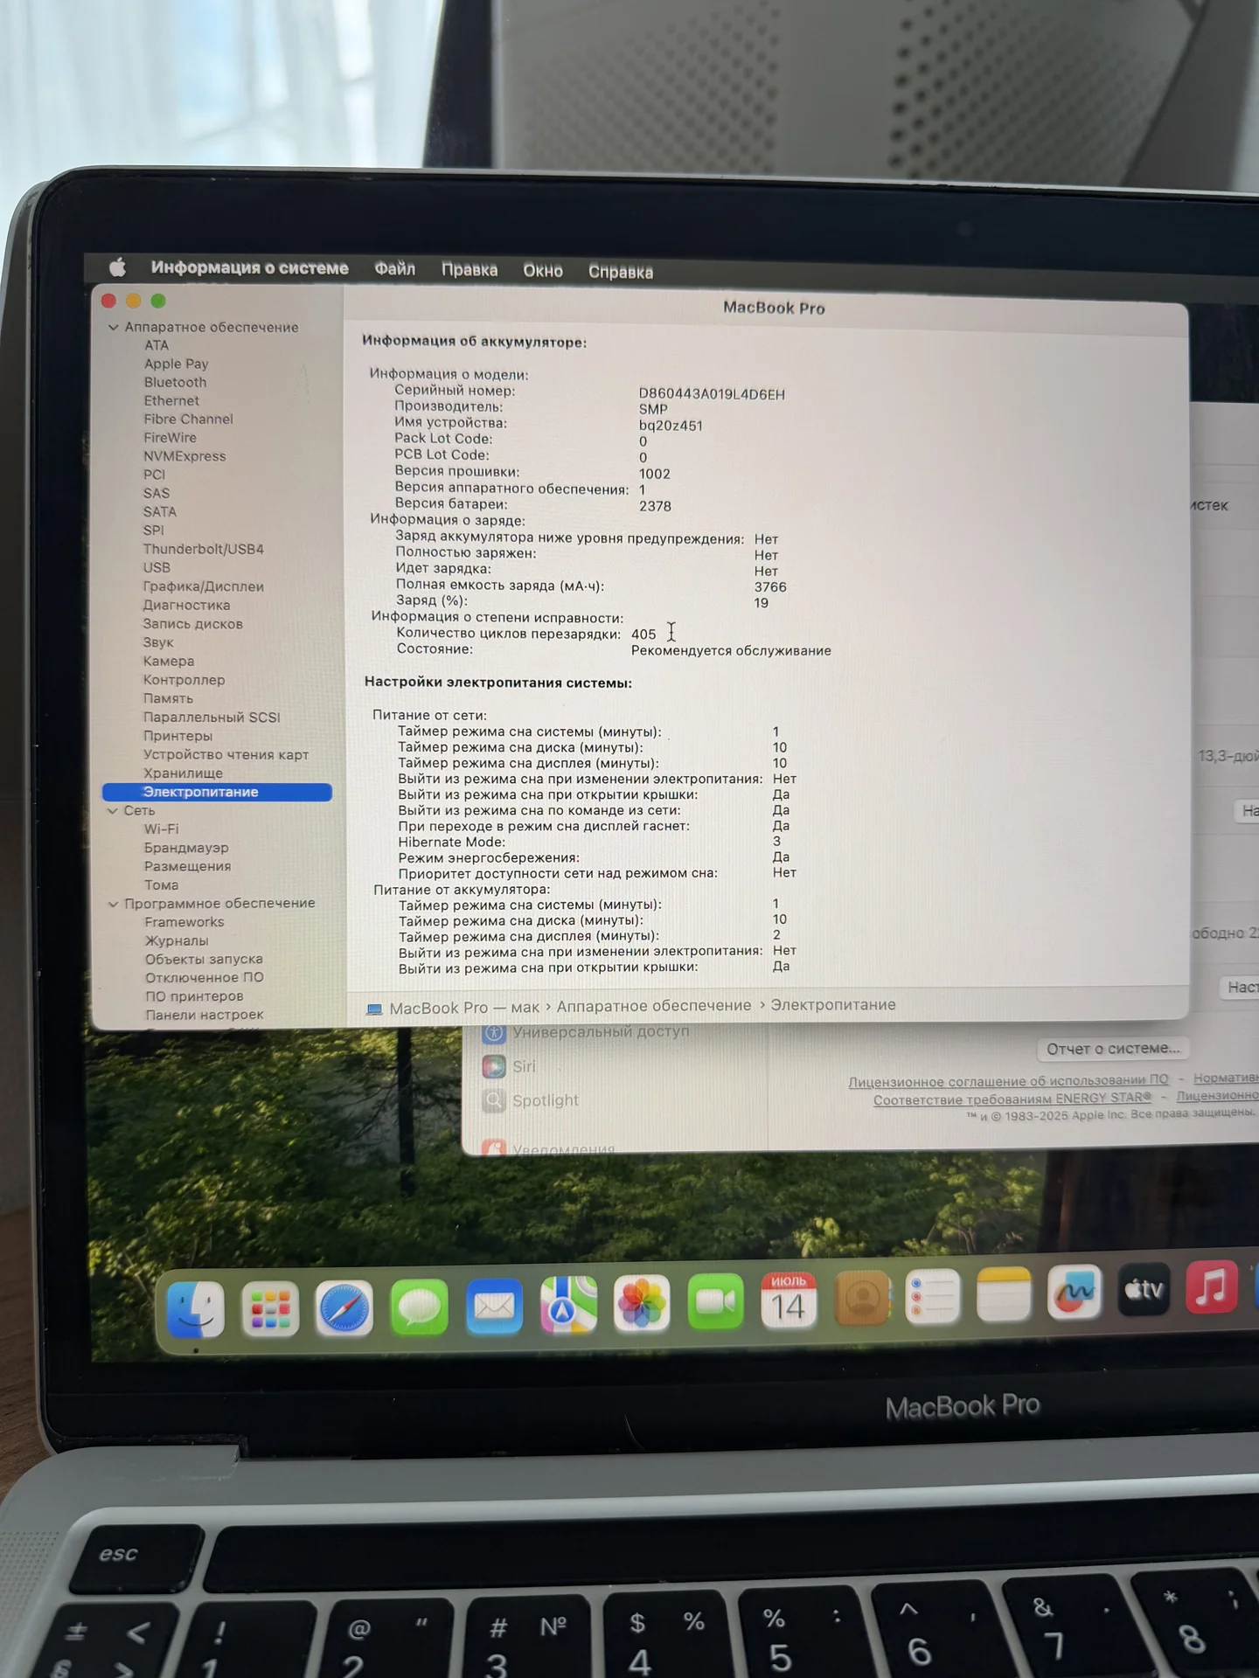Open the Правка menu
Screen dimensions: 1259x1678
(470, 269)
